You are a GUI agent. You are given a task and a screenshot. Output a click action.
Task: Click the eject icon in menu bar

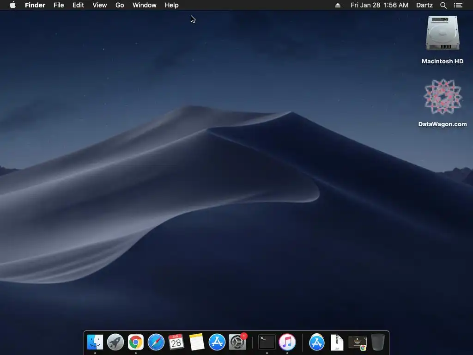[x=338, y=5]
